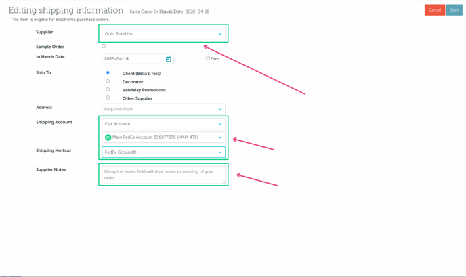The width and height of the screenshot is (466, 277).
Task: Open the Our Account shipping dropdown
Action: click(163, 124)
